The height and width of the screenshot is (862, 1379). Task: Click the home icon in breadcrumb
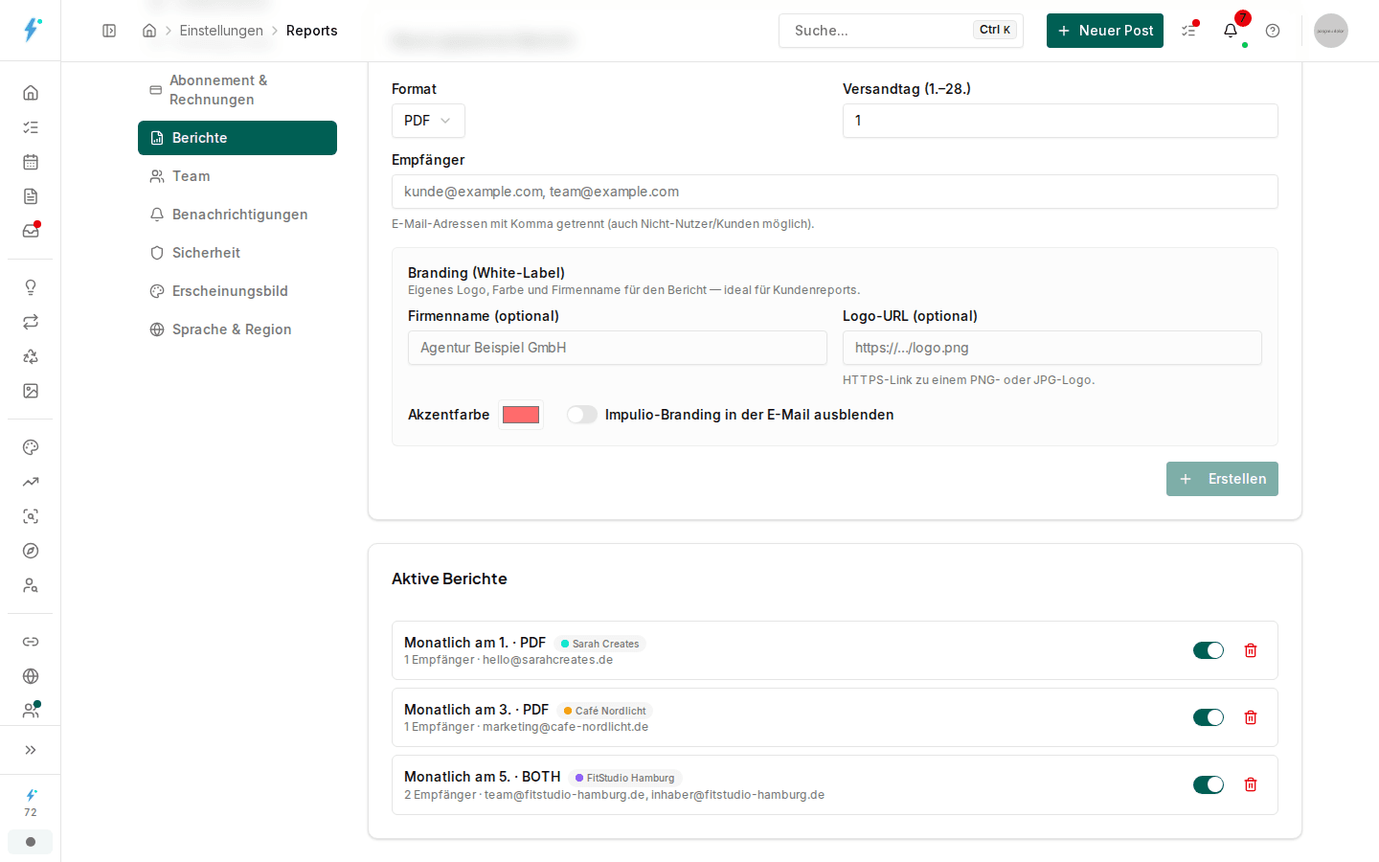coord(149,31)
